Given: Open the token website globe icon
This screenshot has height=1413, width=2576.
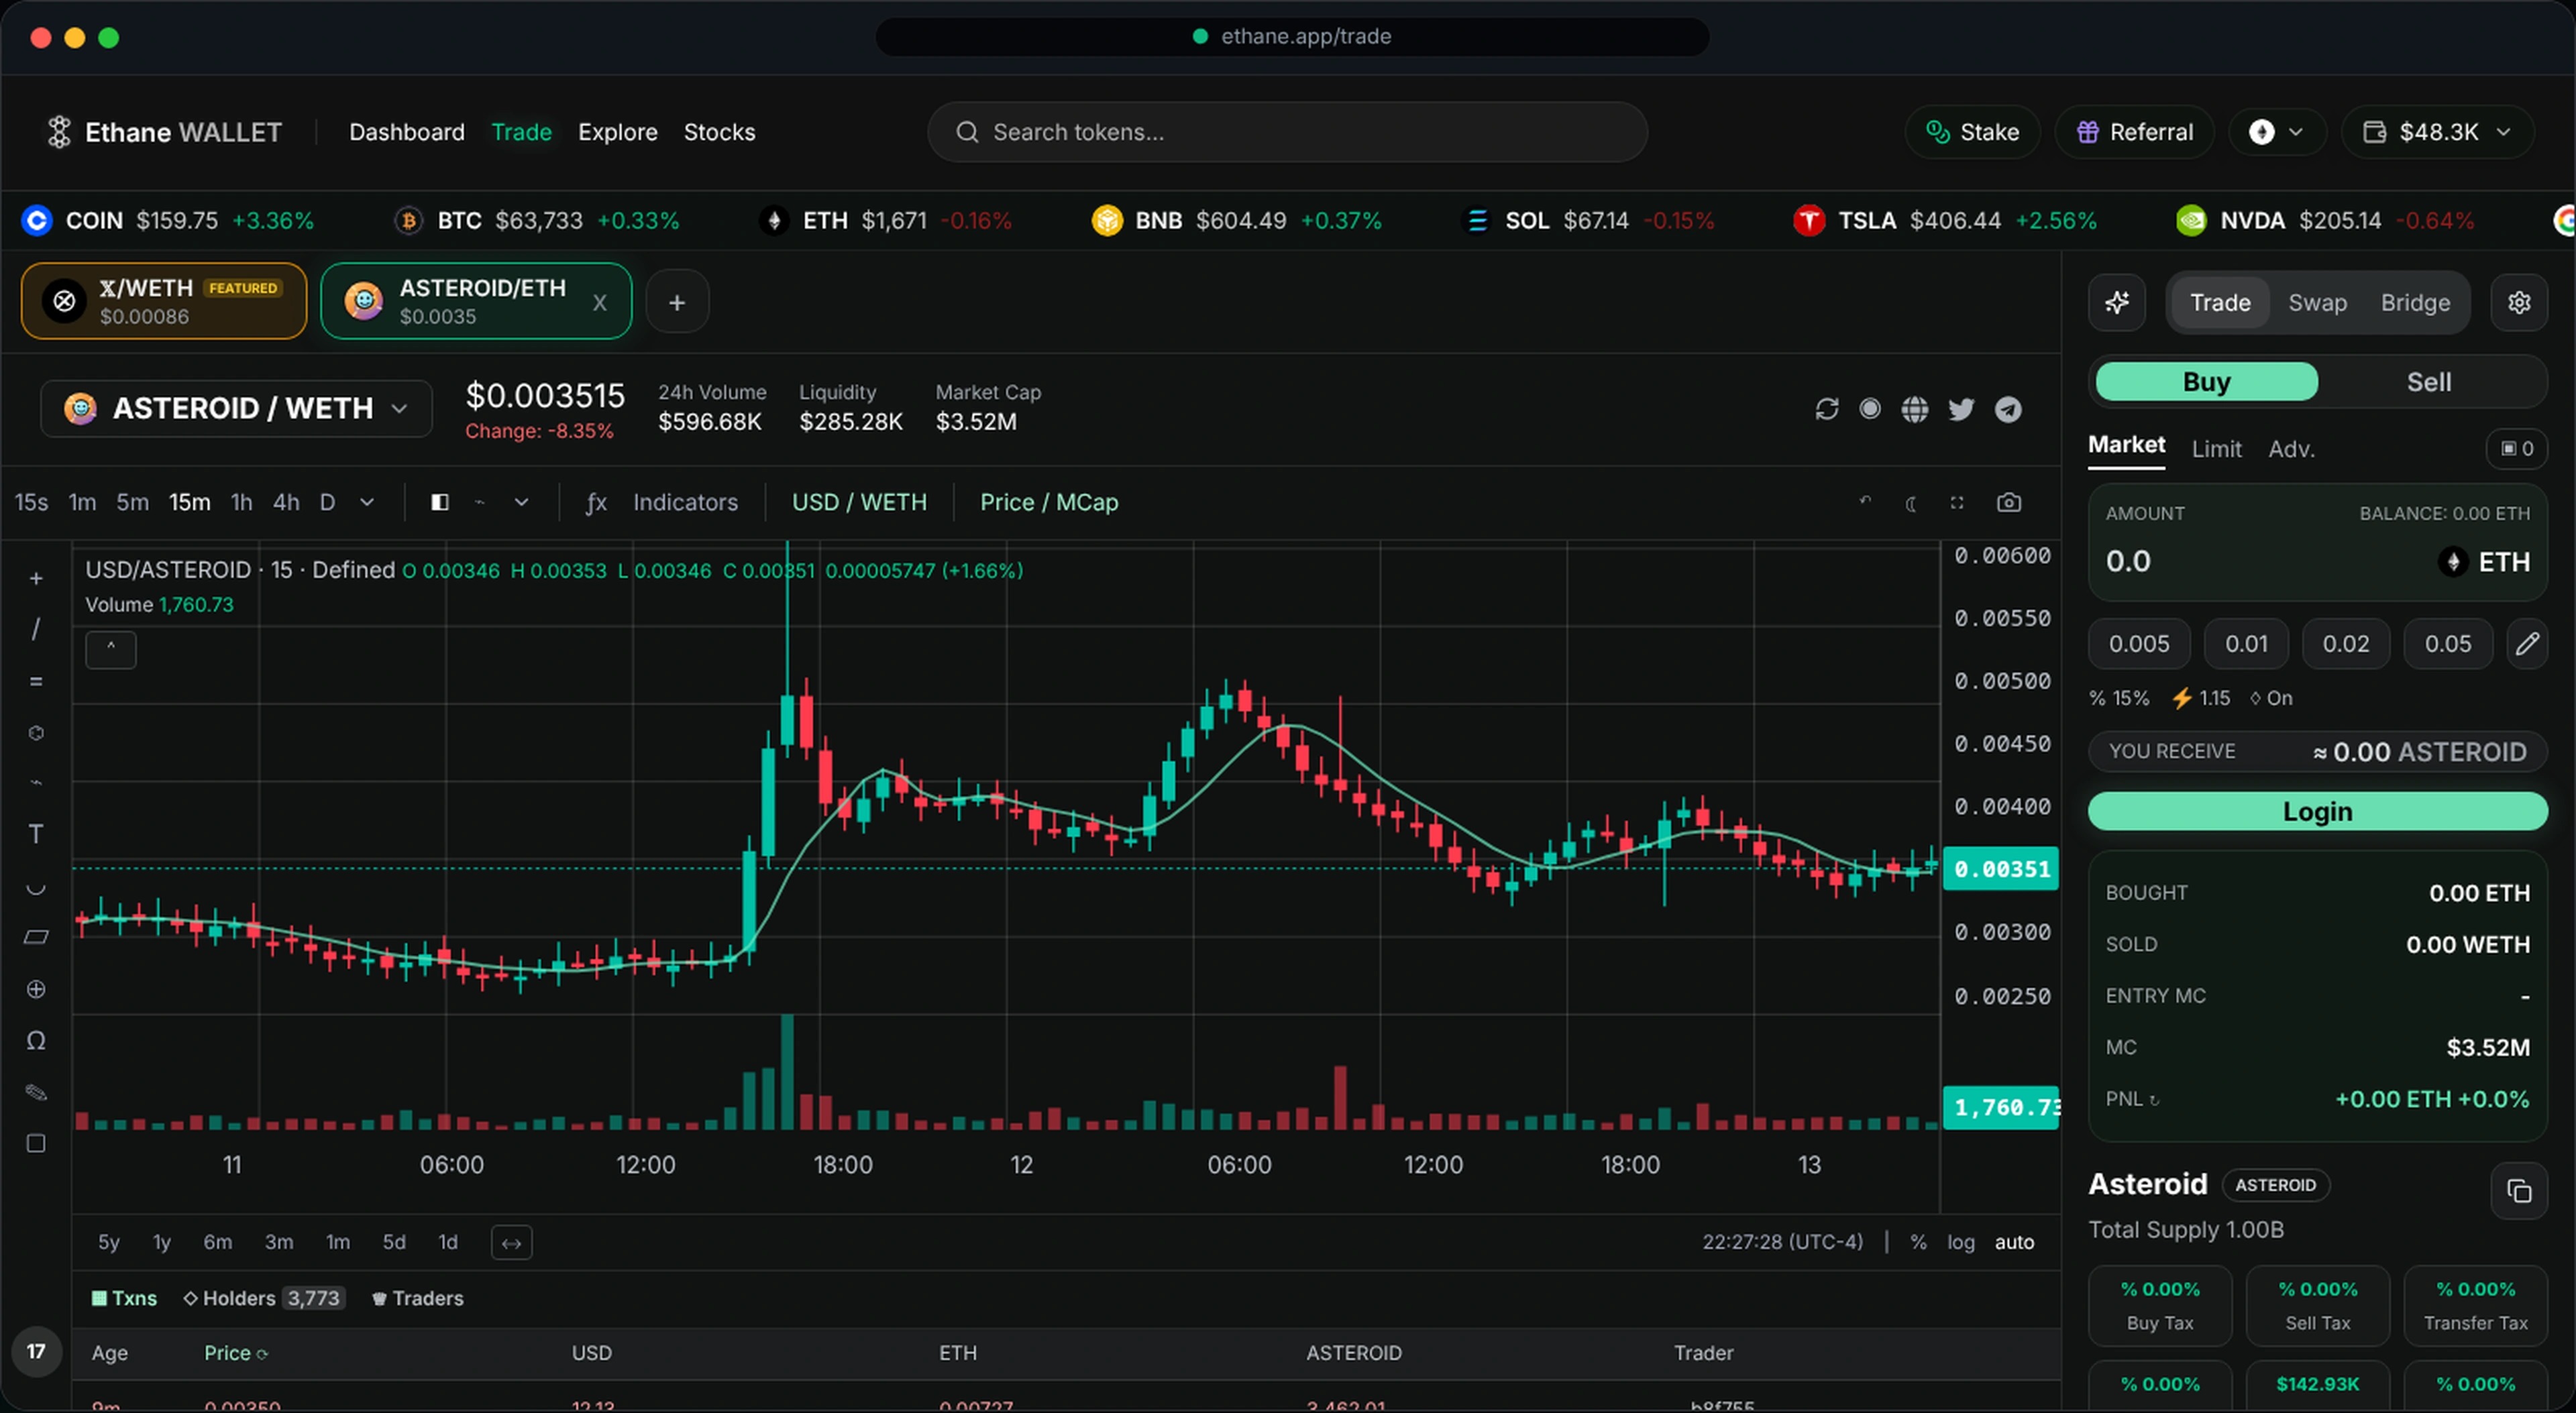Looking at the screenshot, I should click(x=1915, y=409).
